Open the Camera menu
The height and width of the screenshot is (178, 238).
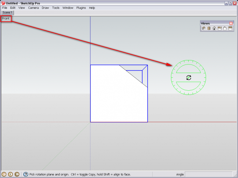(x=33, y=8)
